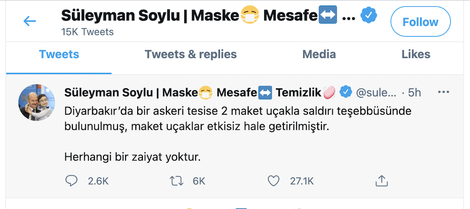Open the tweet's more options (three dots)
This screenshot has height=209, width=470.
pyautogui.click(x=443, y=92)
